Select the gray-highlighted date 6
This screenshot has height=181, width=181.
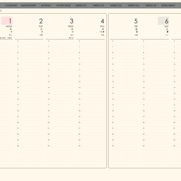[x=163, y=21]
